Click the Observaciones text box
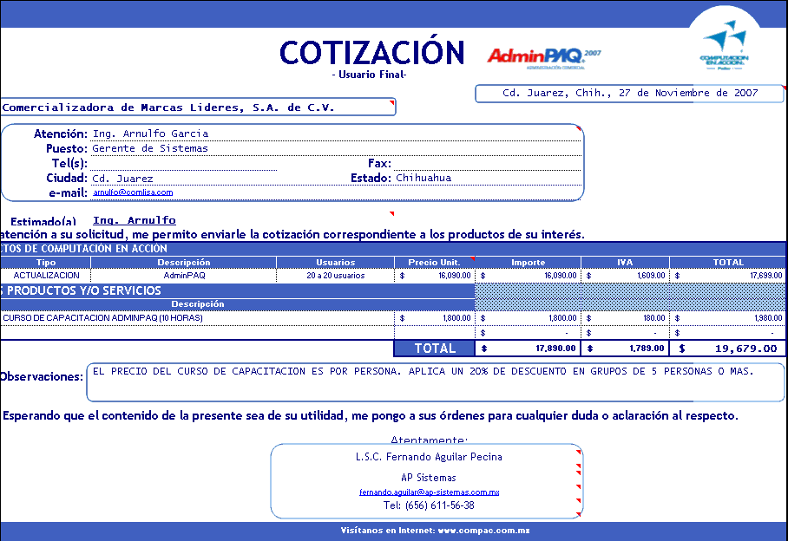The width and height of the screenshot is (788, 541). pos(435,381)
